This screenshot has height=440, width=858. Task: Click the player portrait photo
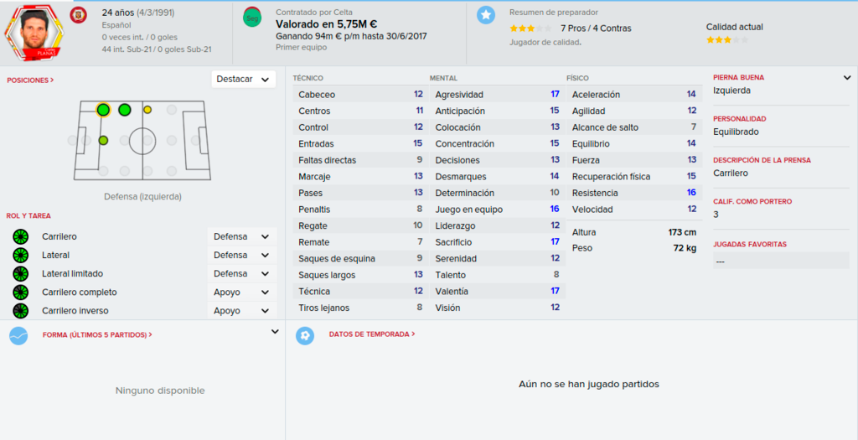click(x=34, y=32)
